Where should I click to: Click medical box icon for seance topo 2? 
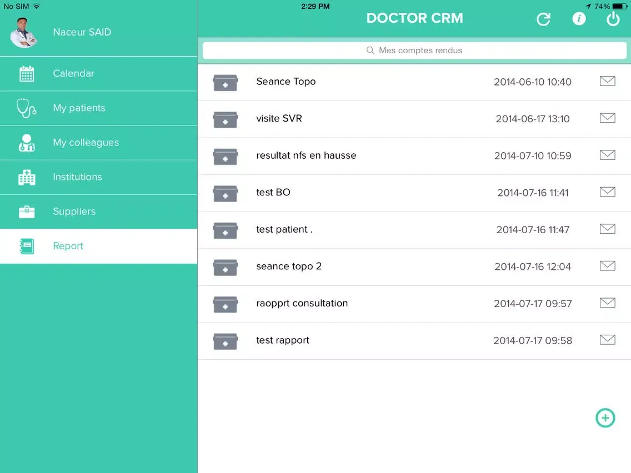[x=225, y=268]
